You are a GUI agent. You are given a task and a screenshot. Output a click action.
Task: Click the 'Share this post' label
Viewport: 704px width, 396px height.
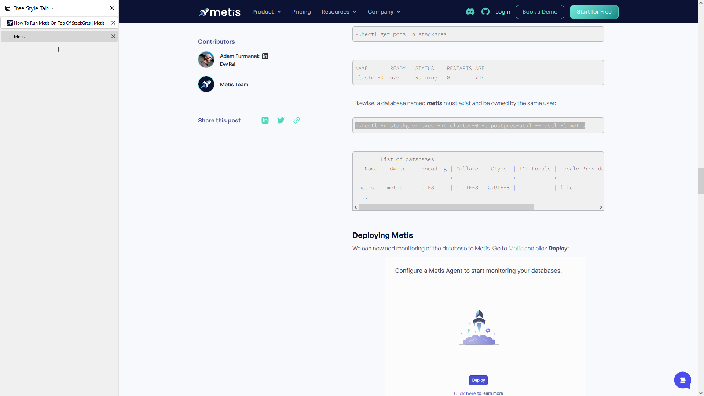tap(219, 120)
